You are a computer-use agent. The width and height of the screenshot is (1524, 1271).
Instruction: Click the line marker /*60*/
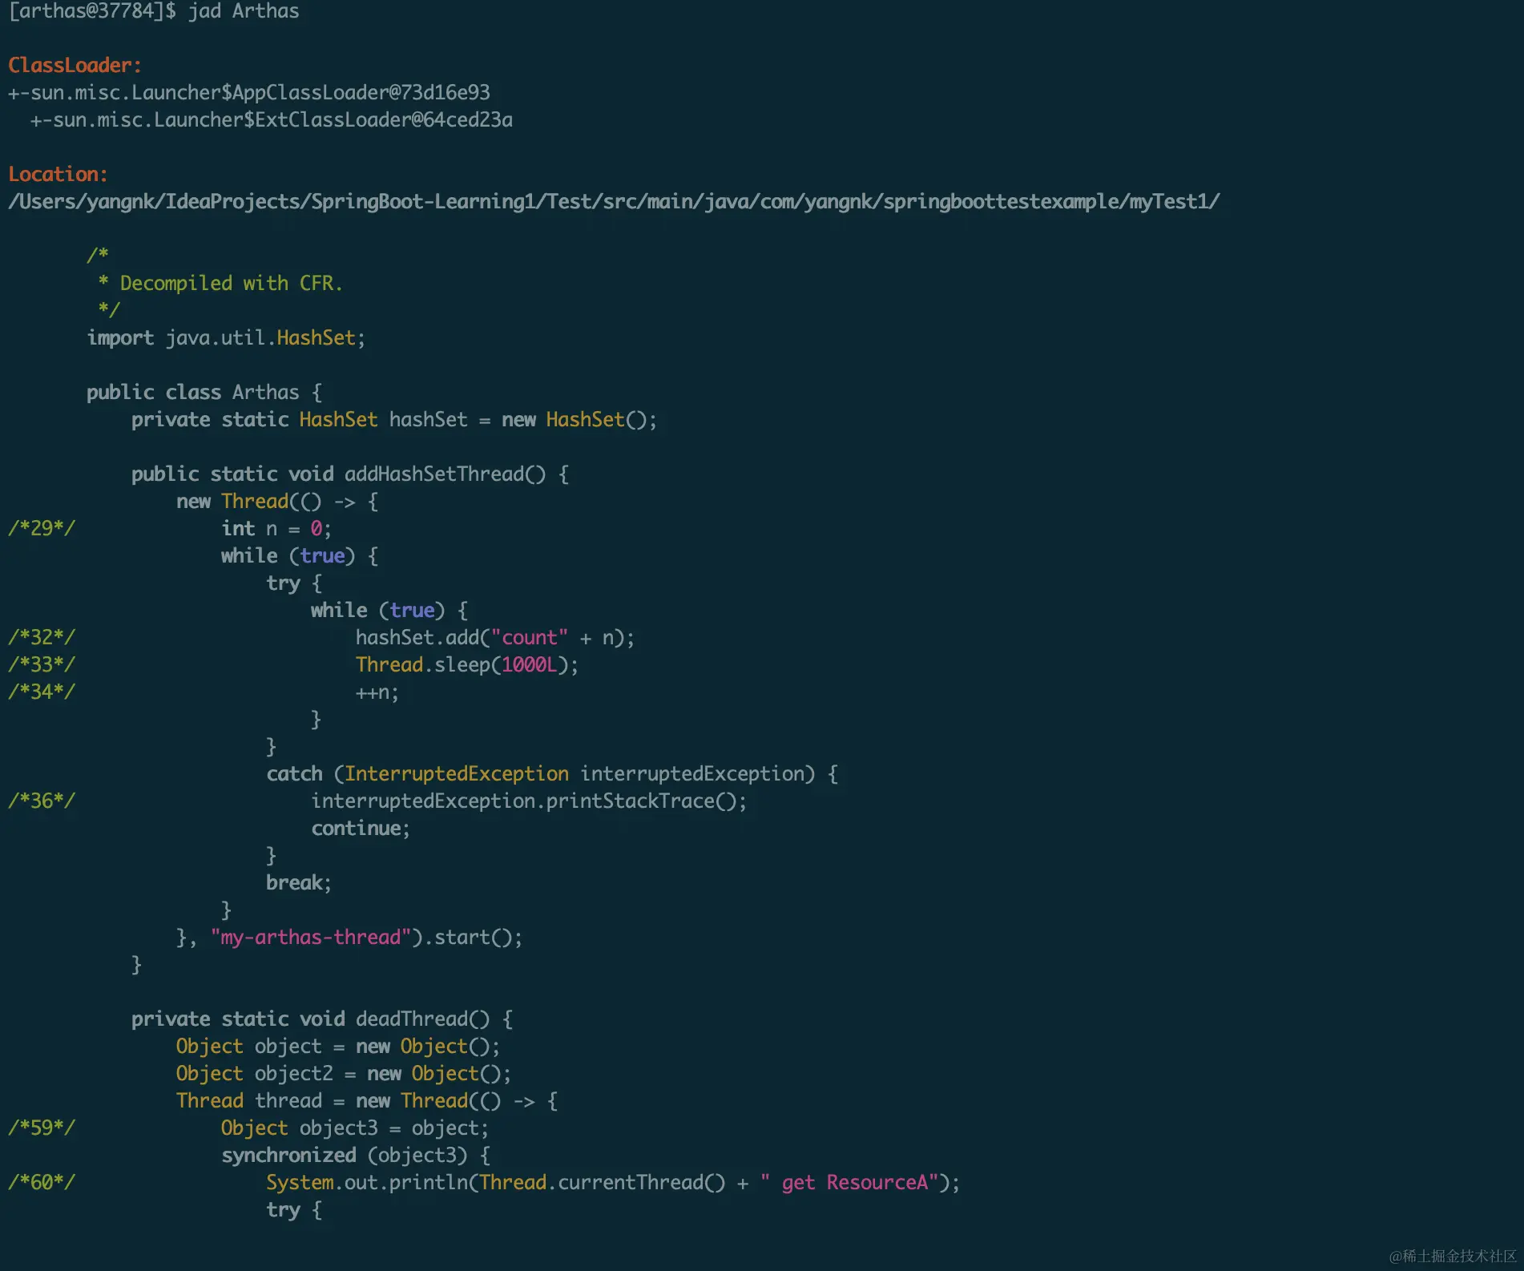42,1182
